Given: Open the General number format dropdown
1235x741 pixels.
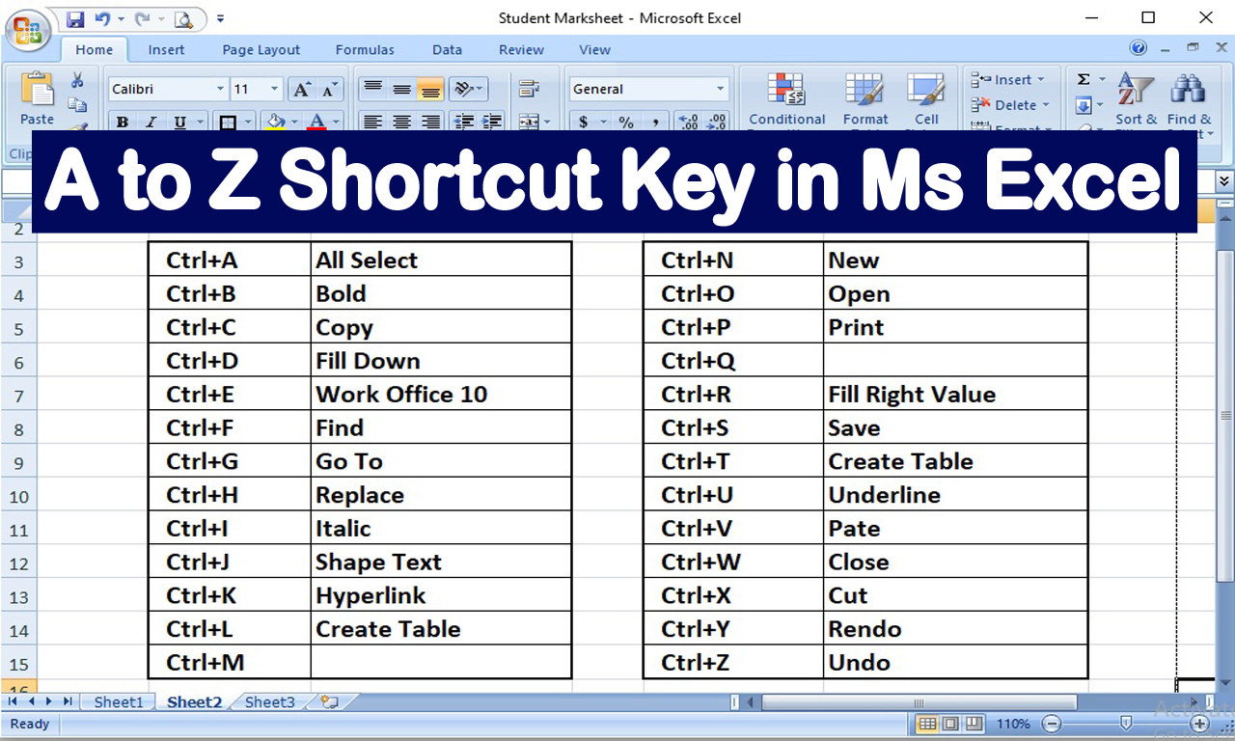Looking at the screenshot, I should [720, 89].
